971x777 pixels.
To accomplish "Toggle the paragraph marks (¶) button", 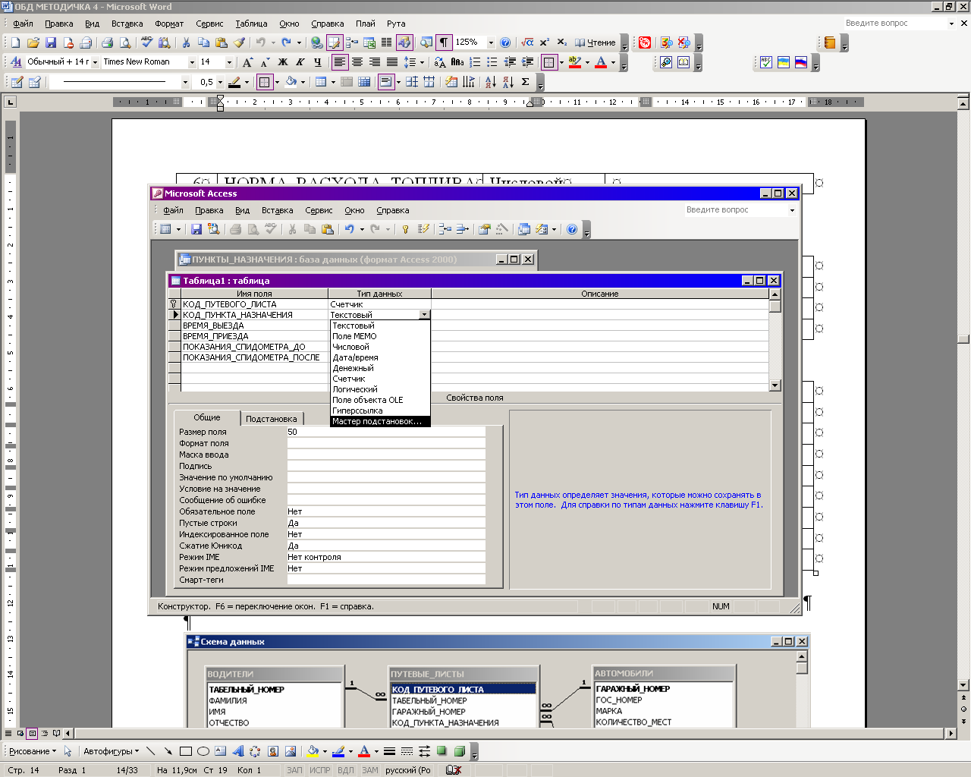I will [444, 42].
